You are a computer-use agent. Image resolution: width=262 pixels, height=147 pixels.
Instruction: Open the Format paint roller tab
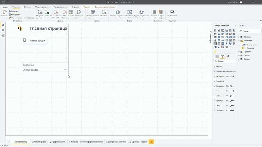(x=222, y=56)
